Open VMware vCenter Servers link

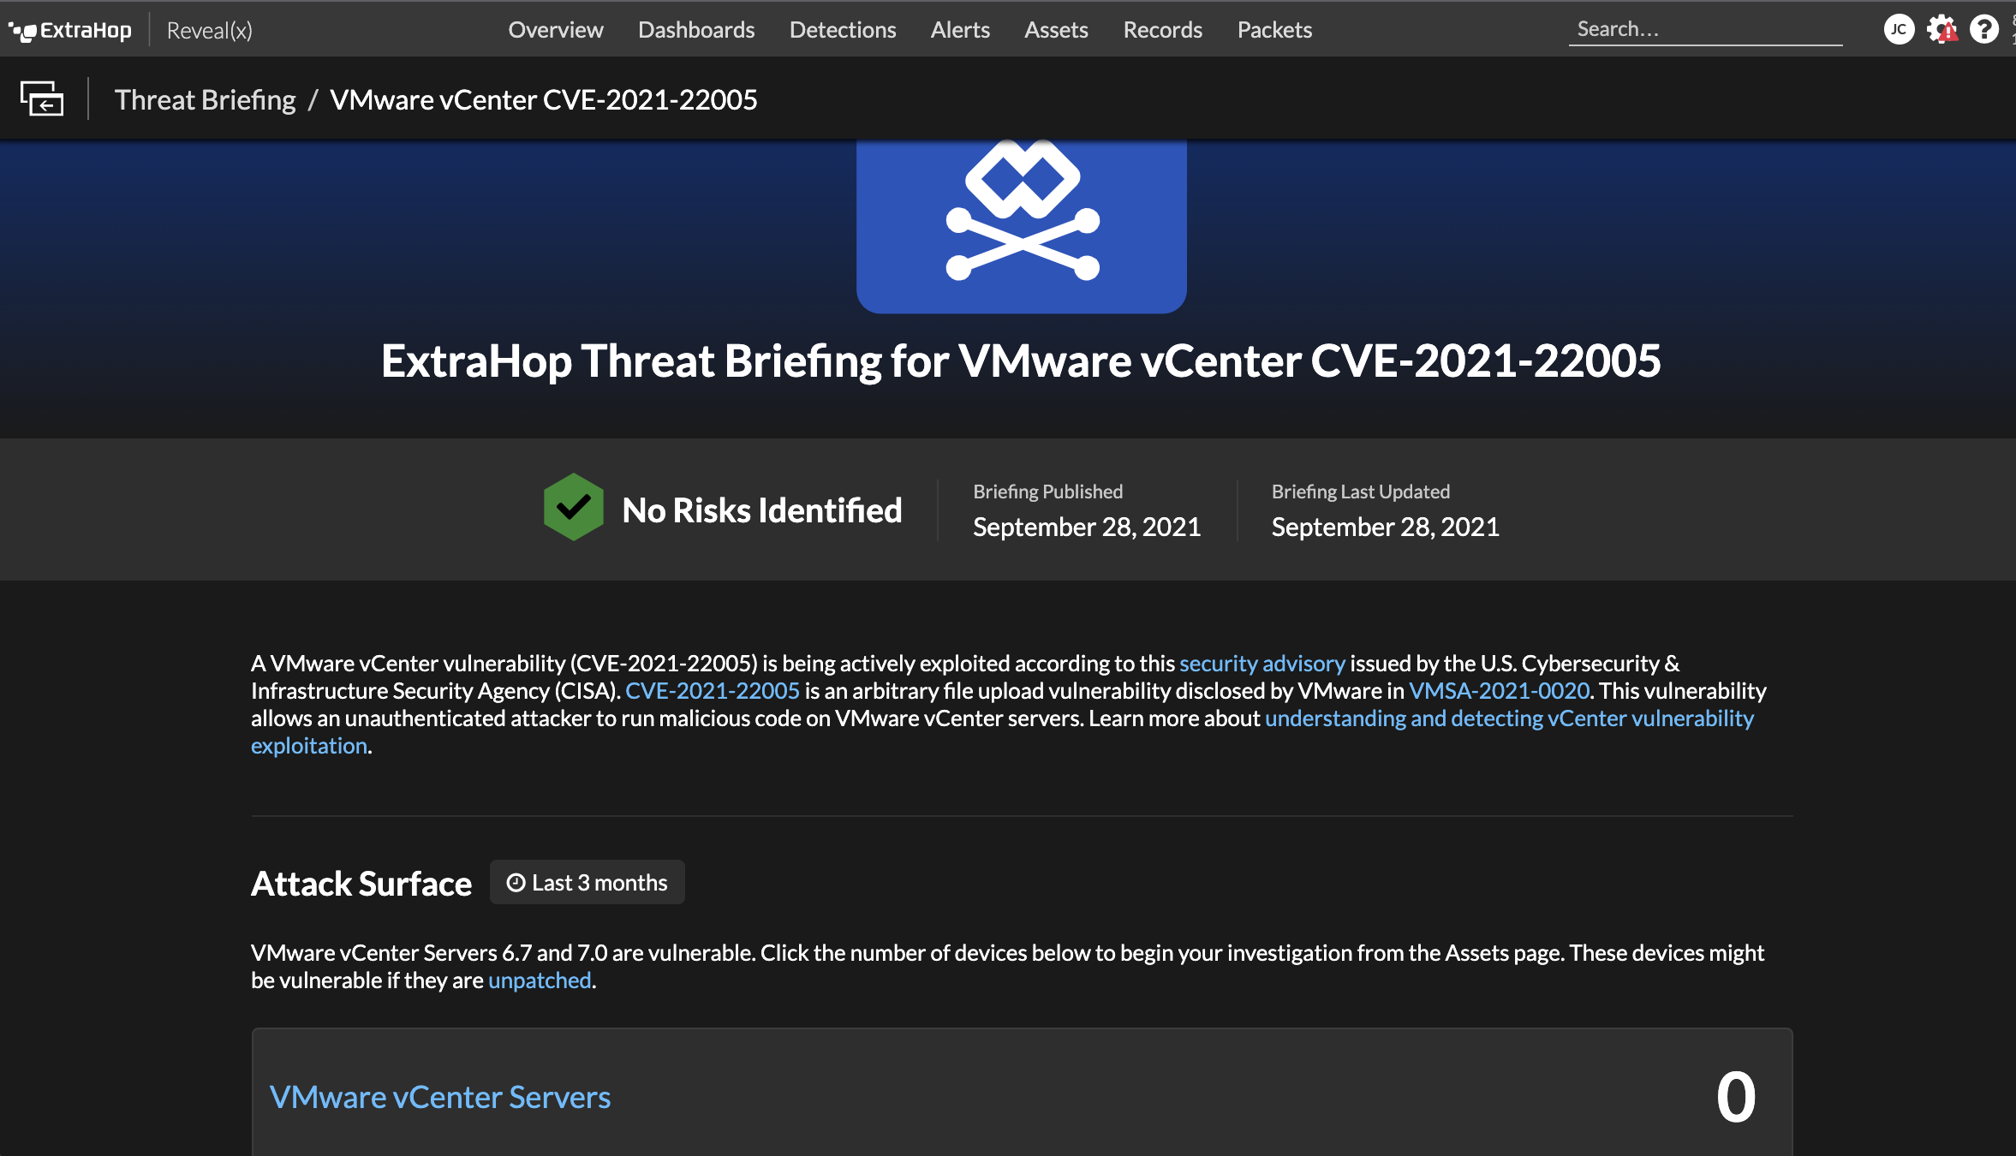(440, 1097)
